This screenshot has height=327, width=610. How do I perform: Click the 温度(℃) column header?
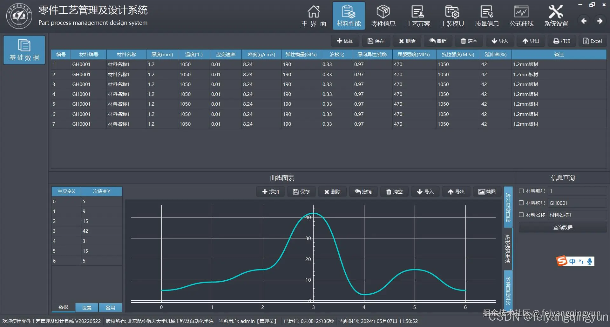pyautogui.click(x=194, y=54)
